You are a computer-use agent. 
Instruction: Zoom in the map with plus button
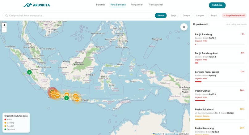pos(4,25)
